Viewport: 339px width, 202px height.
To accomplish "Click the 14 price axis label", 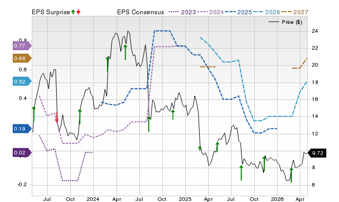I will pos(315,116).
